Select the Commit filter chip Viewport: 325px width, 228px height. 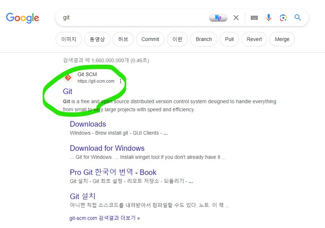[x=150, y=39]
